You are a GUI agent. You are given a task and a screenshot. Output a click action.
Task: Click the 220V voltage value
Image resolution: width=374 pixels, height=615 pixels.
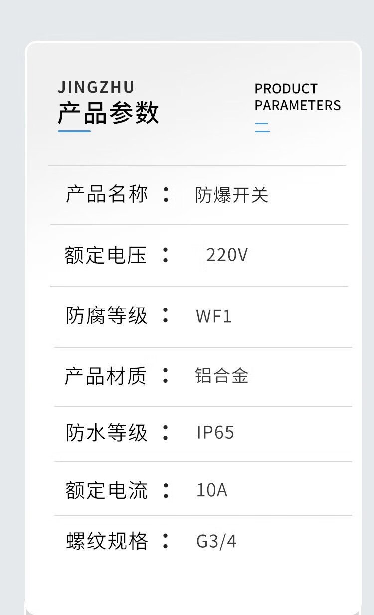(227, 255)
